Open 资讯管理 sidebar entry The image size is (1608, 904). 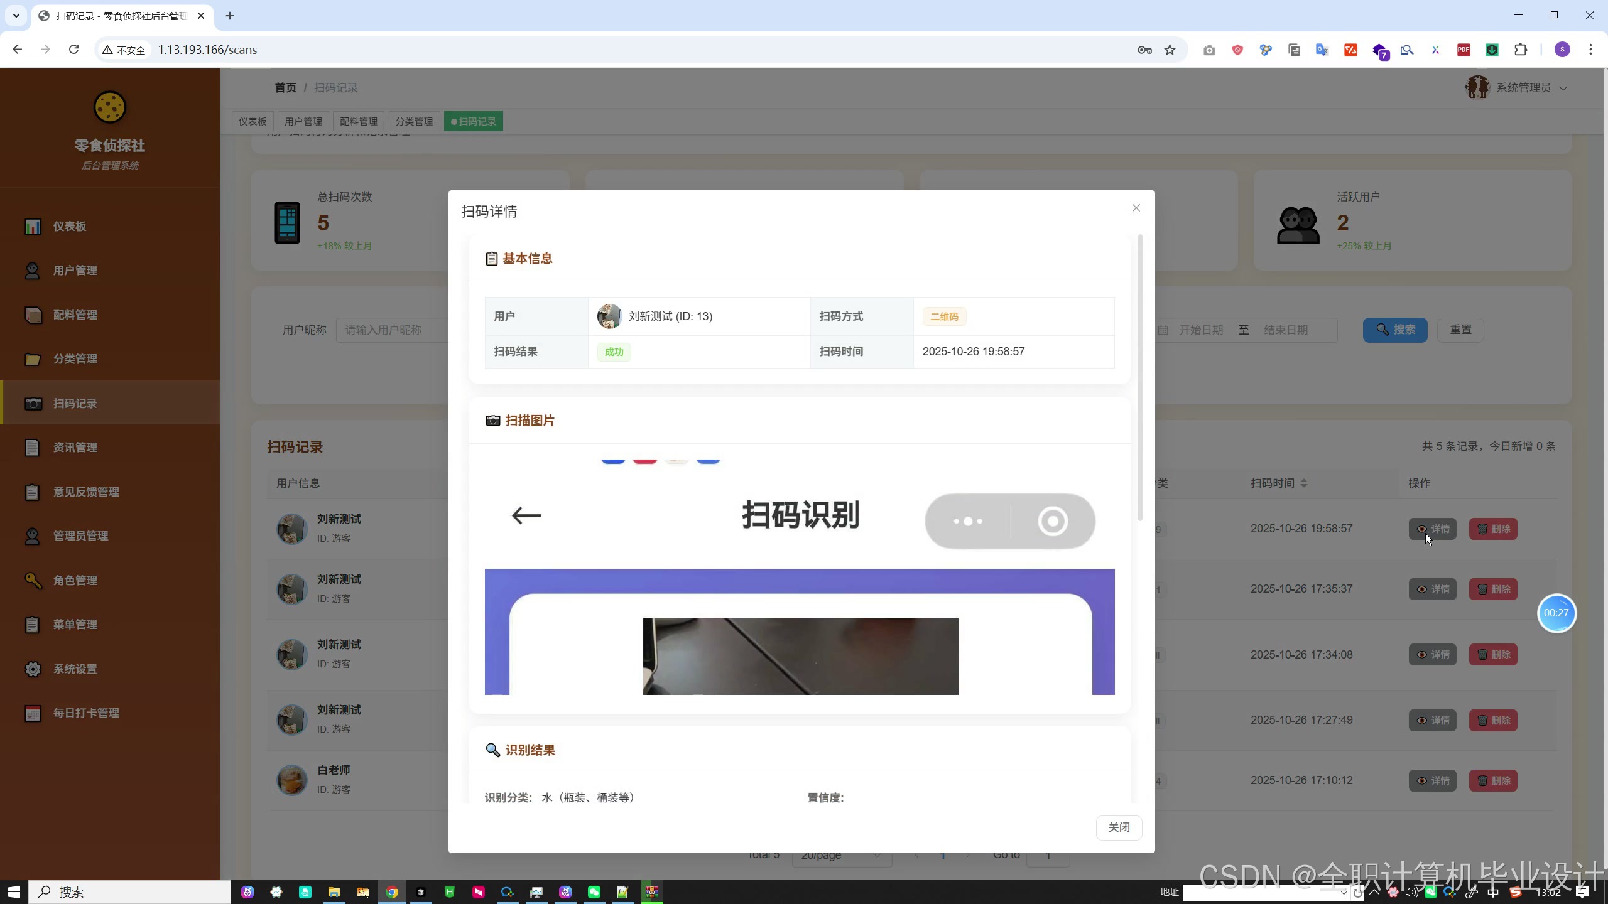pyautogui.click(x=75, y=447)
